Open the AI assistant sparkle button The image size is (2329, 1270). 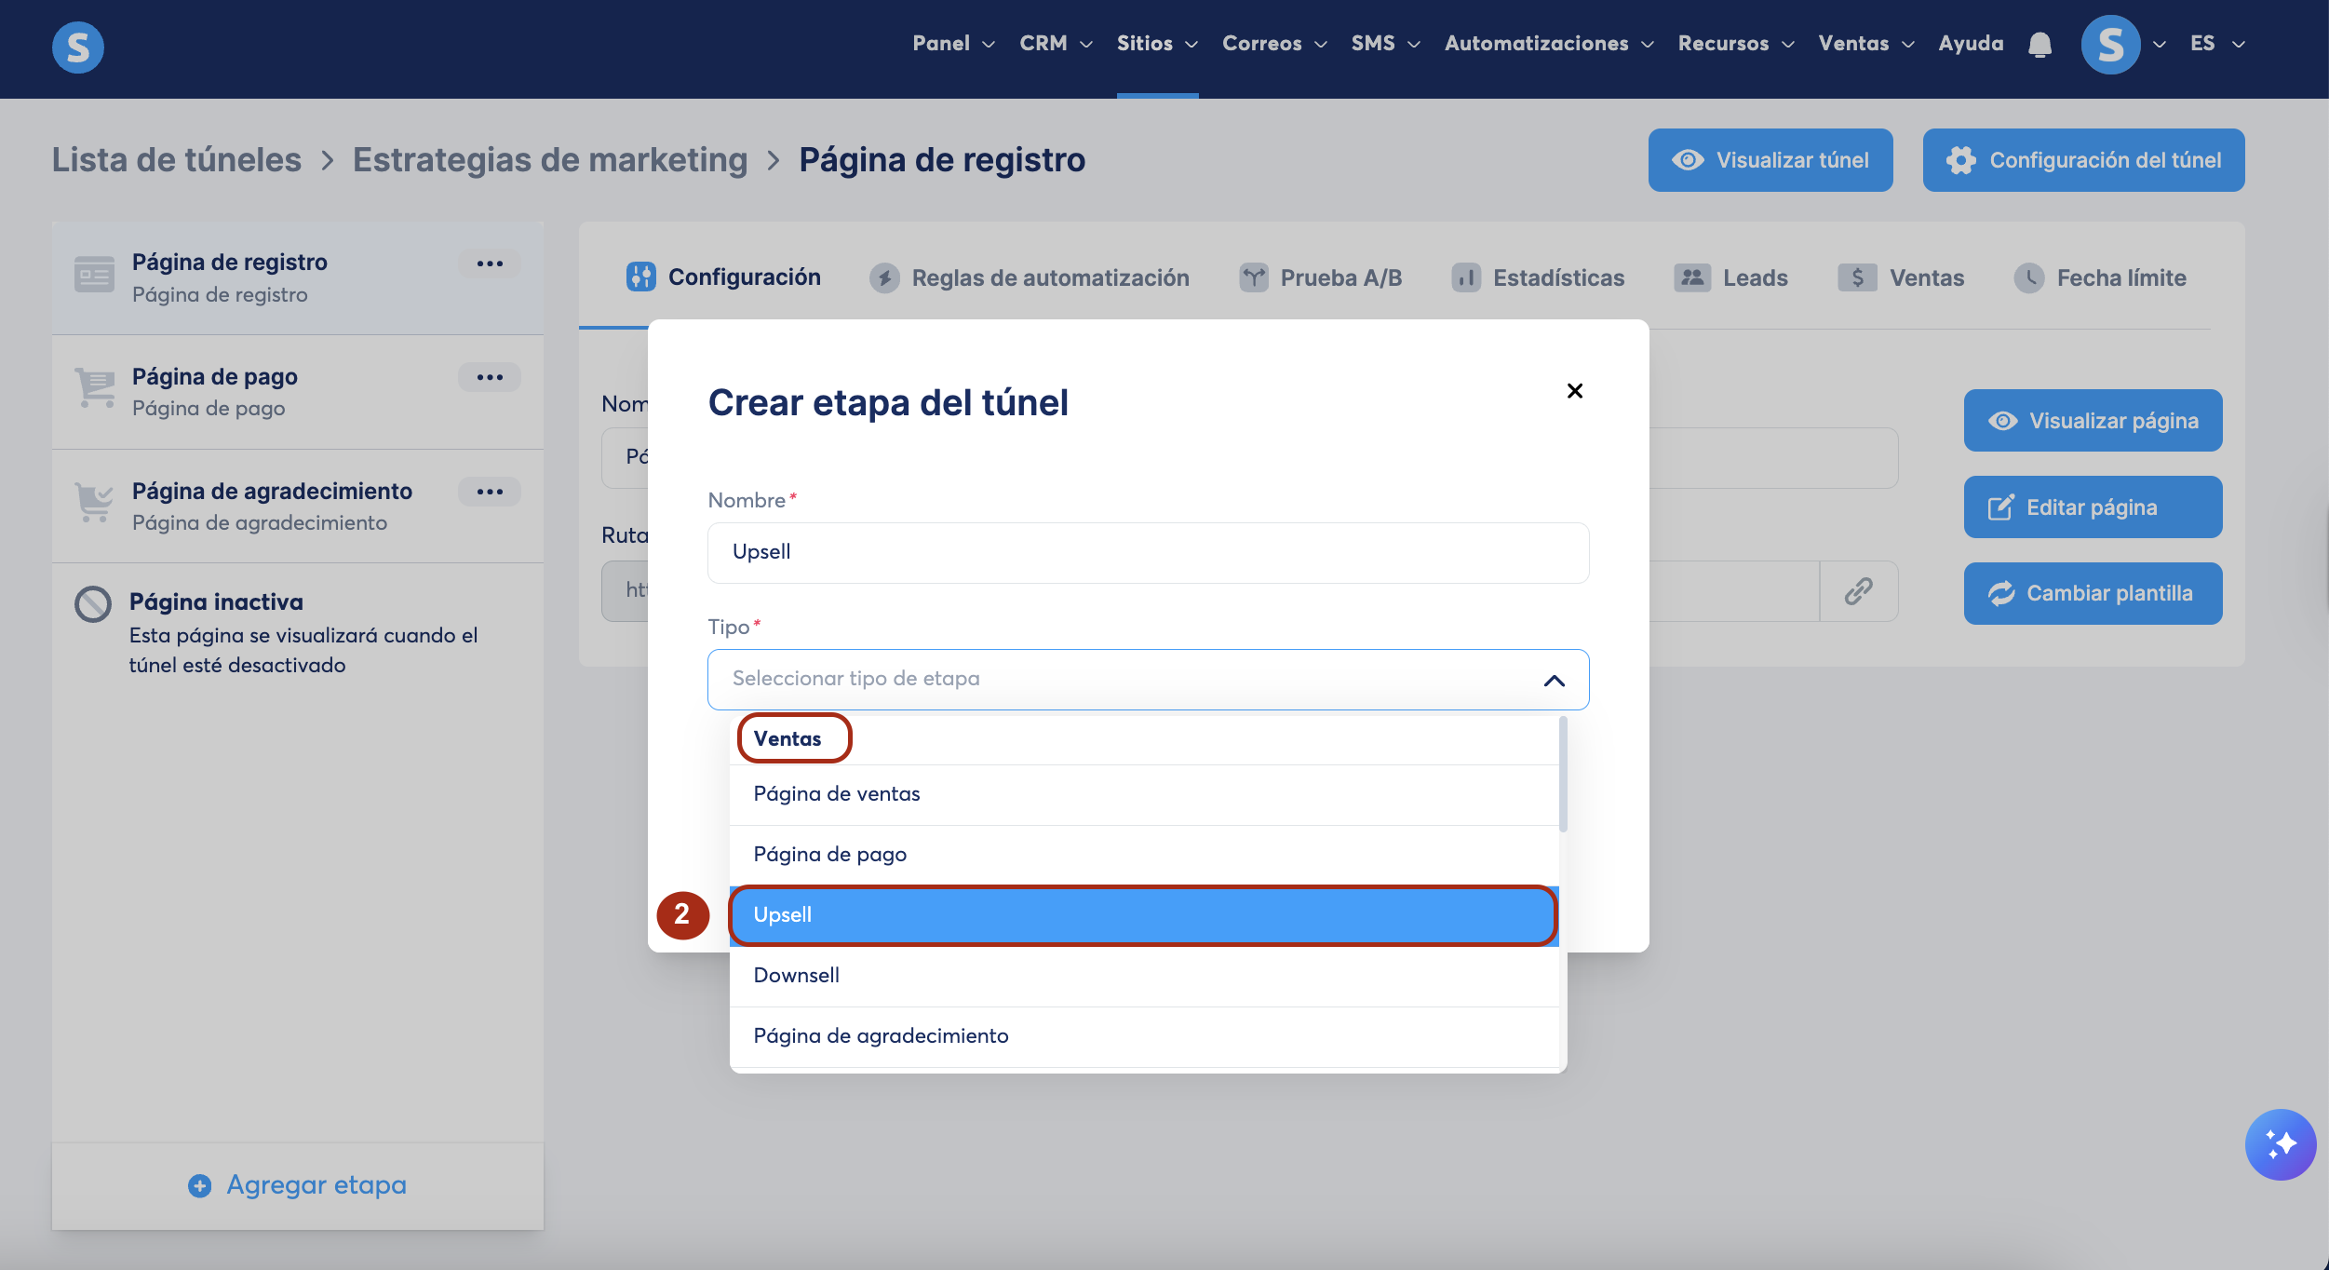[x=2280, y=1144]
